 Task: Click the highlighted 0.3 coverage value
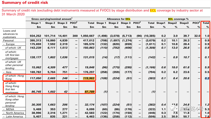click(x=207, y=78)
